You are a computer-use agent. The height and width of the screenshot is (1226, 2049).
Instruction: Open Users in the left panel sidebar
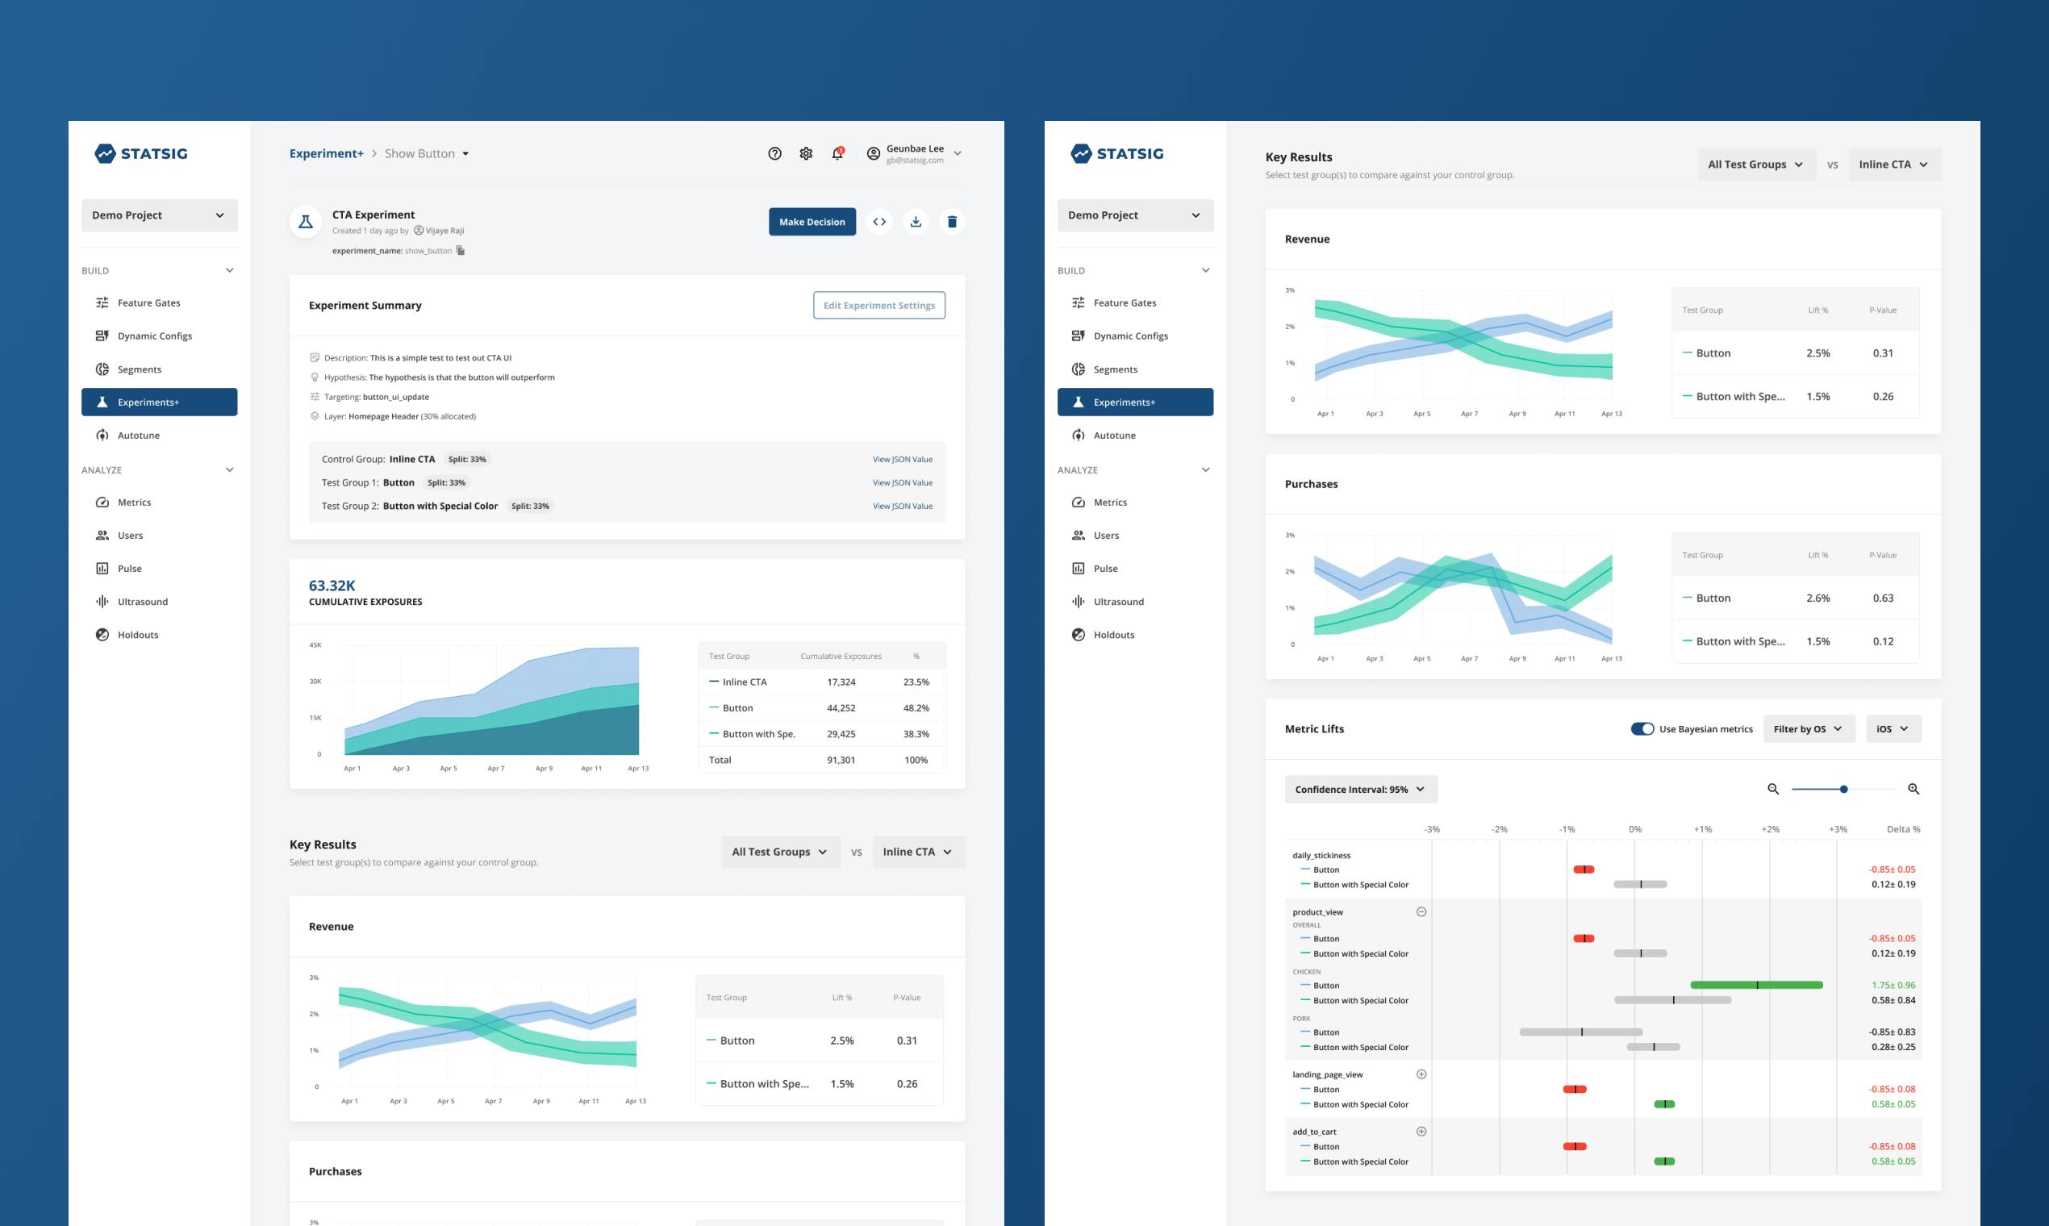click(160, 536)
